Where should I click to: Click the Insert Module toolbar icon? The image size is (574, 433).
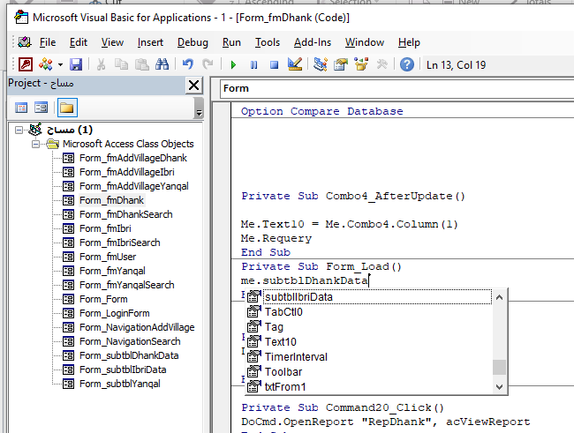(x=46, y=64)
